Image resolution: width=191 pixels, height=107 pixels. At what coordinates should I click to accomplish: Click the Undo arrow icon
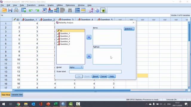point(31,10)
